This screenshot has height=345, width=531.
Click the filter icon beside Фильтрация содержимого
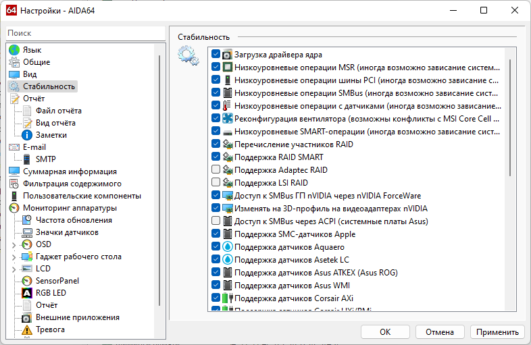(x=14, y=184)
